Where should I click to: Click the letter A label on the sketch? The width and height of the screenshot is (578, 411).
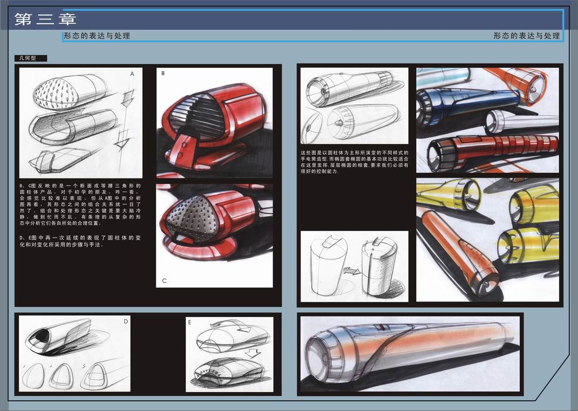tap(132, 74)
